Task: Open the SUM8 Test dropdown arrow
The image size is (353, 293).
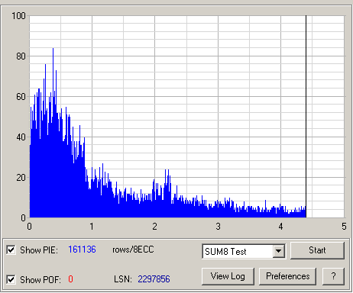Action: pyautogui.click(x=279, y=251)
